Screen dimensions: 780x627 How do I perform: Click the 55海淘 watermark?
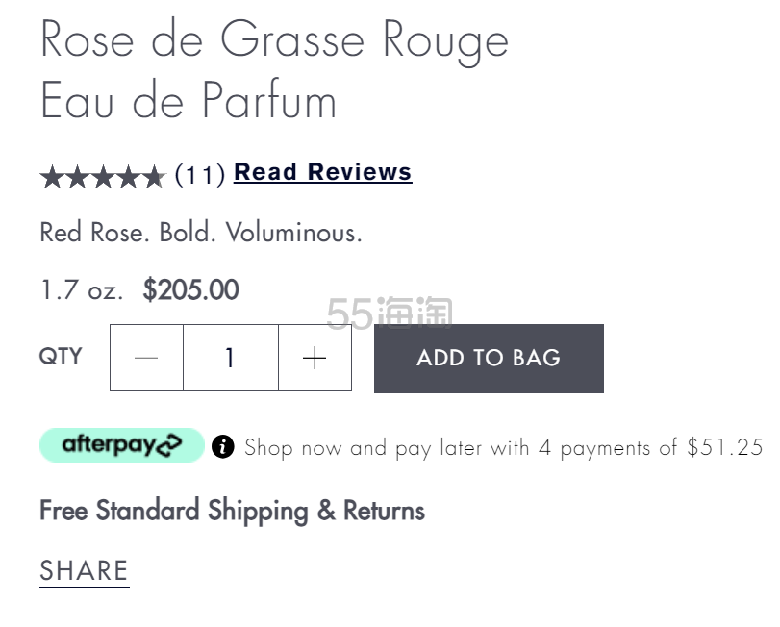coord(389,313)
